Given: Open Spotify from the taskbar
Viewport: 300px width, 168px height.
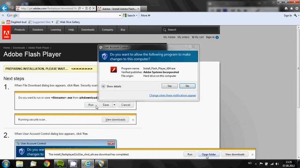Looking at the screenshot, I should tap(60, 164).
